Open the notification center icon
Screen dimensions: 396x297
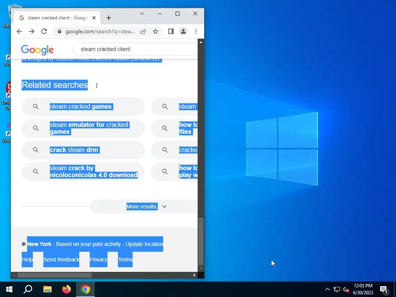pos(384,289)
